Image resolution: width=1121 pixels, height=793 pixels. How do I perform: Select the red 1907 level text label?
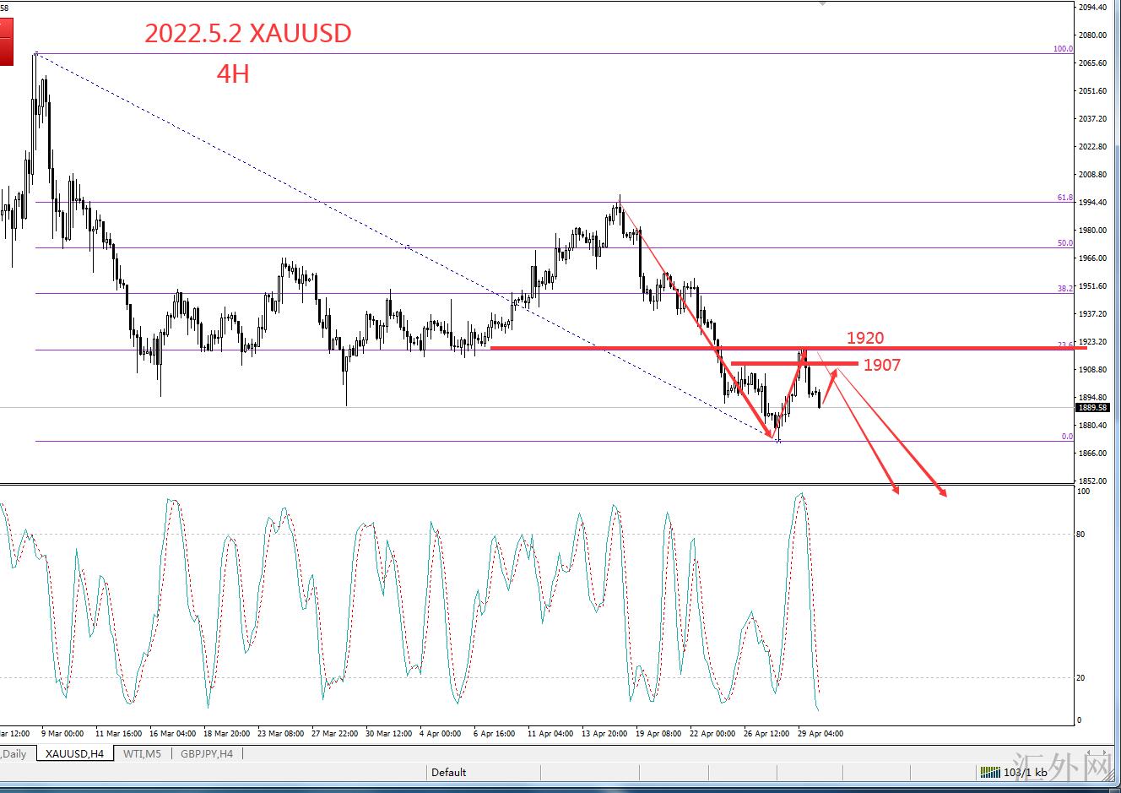[882, 365]
